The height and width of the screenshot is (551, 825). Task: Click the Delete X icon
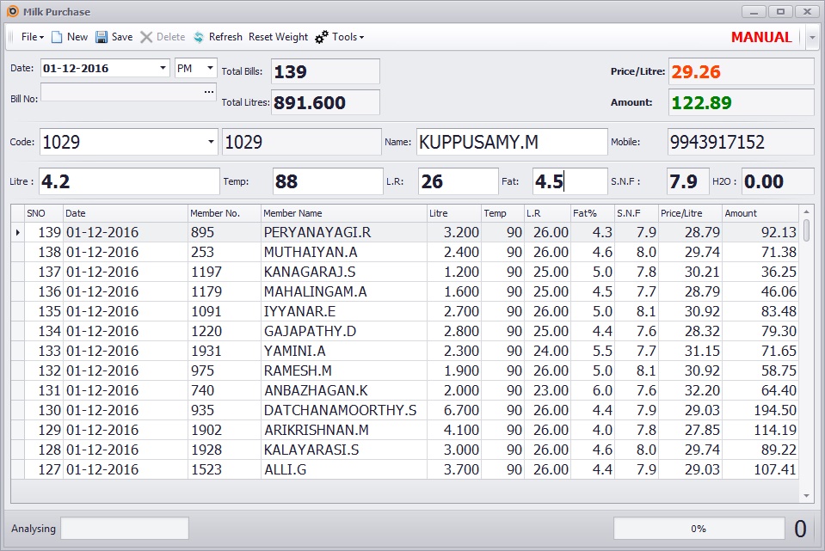pos(146,37)
